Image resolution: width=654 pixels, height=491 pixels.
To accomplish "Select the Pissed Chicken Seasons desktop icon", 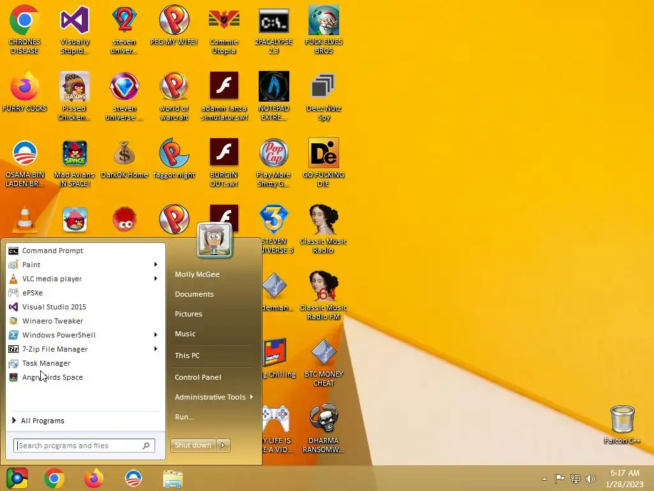I will (74, 96).
